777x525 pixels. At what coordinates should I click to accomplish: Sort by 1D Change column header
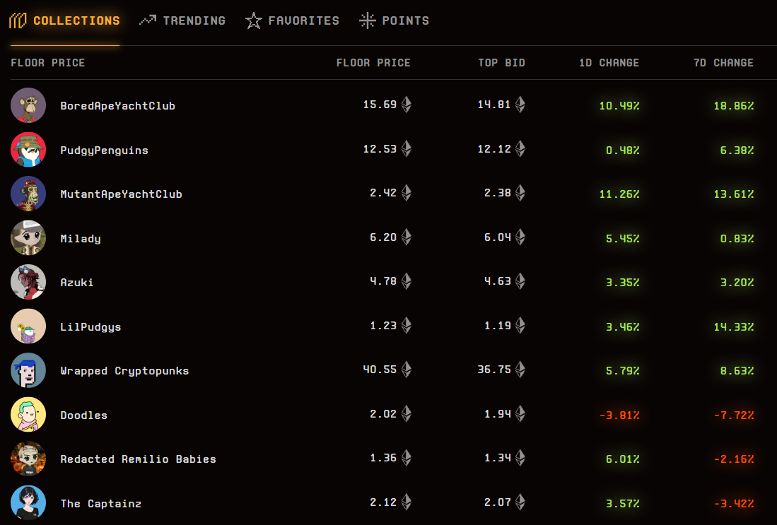click(x=609, y=63)
